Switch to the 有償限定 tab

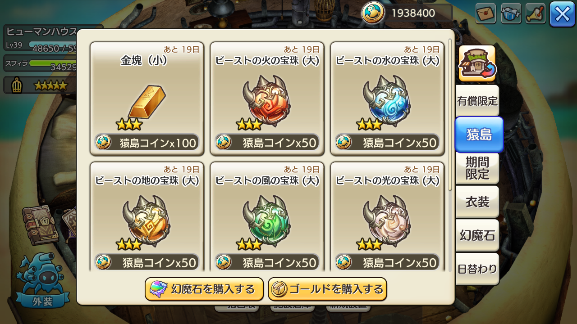coord(477,101)
